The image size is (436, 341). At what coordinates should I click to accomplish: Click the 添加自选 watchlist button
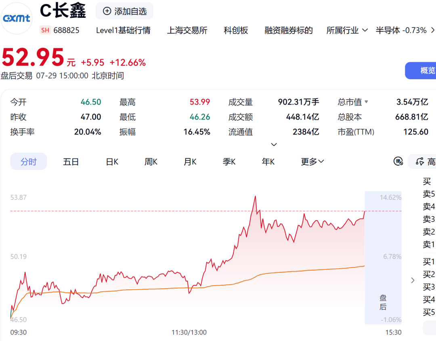point(124,11)
